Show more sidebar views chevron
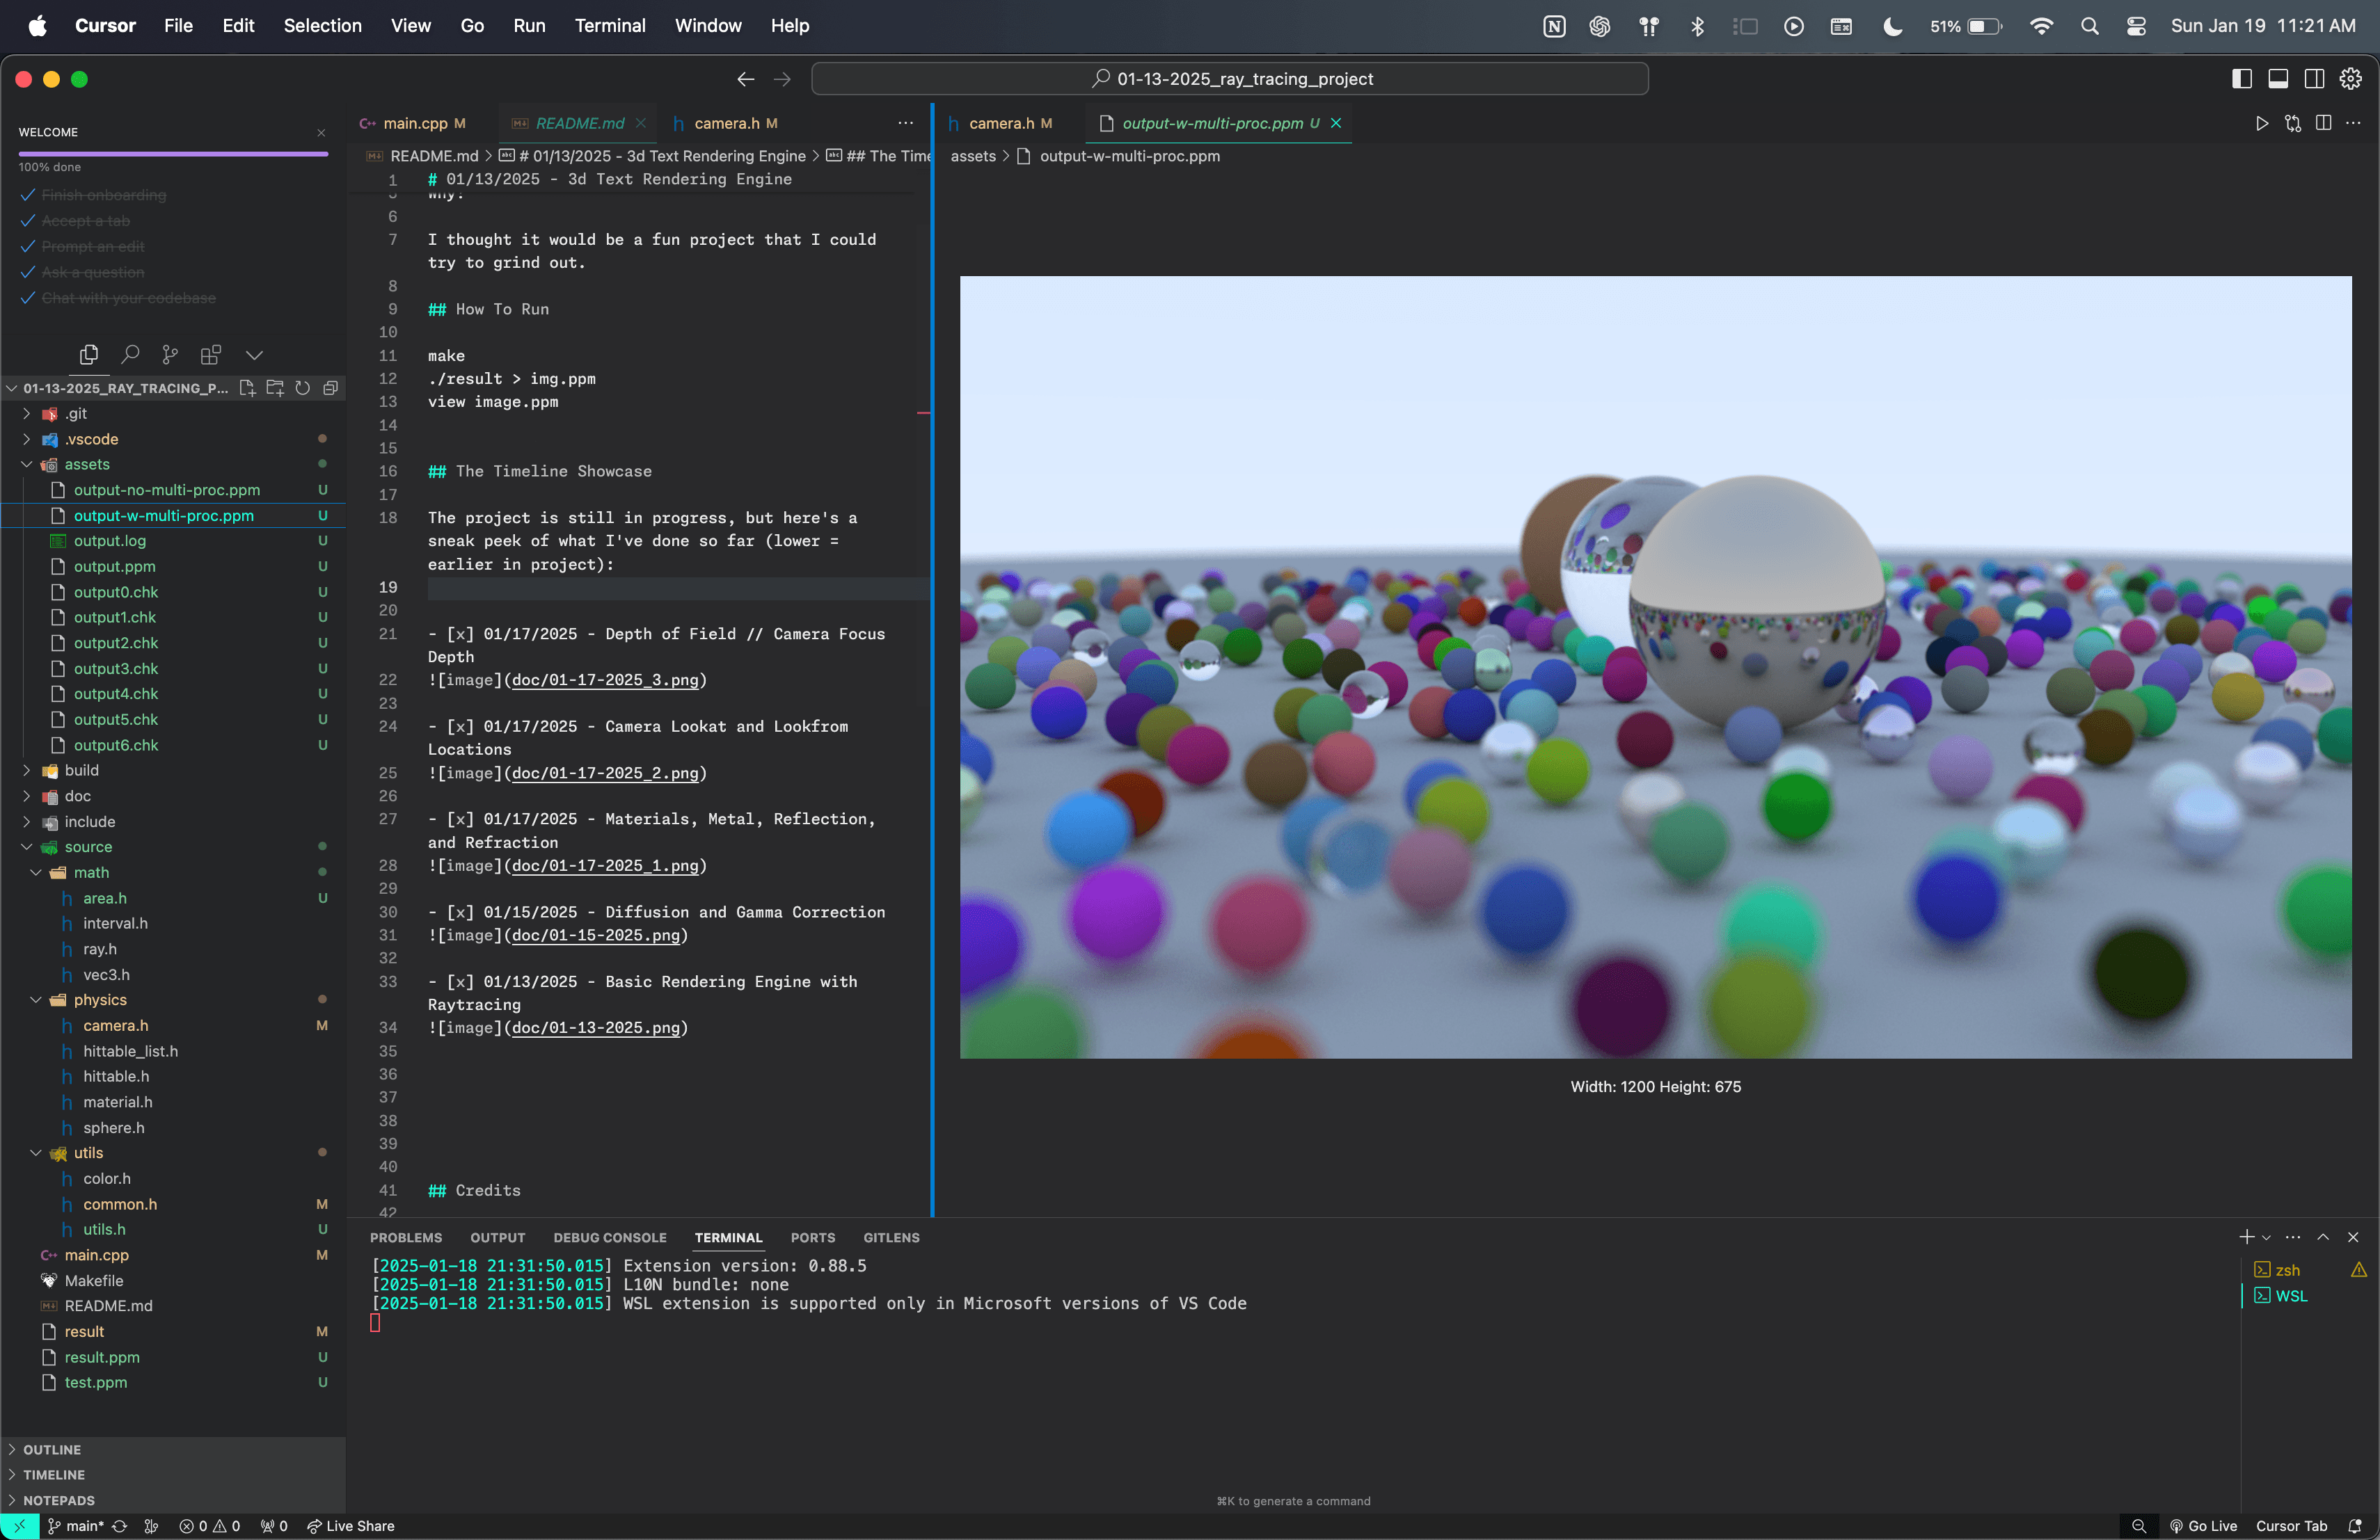The width and height of the screenshot is (2380, 1540). click(254, 355)
